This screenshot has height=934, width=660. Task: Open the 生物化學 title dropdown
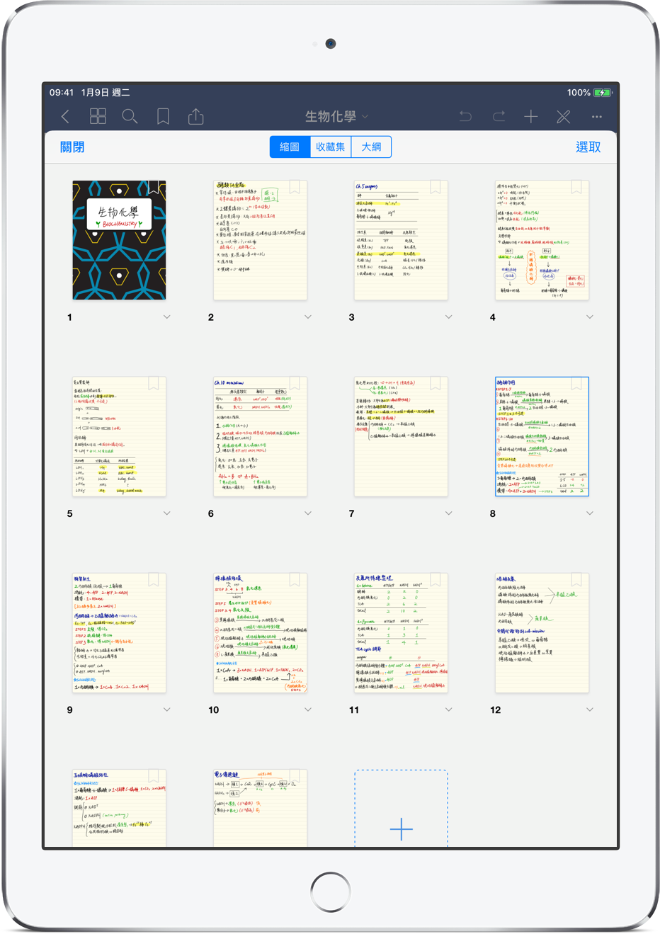[336, 116]
